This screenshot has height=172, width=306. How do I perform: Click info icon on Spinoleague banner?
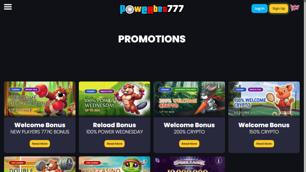click(218, 161)
